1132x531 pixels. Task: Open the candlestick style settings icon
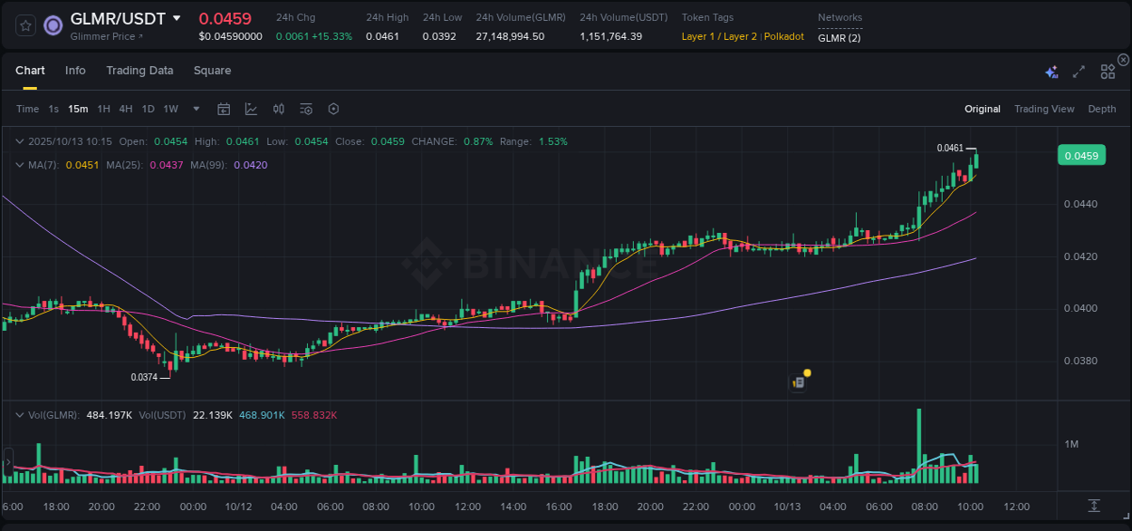pos(278,108)
